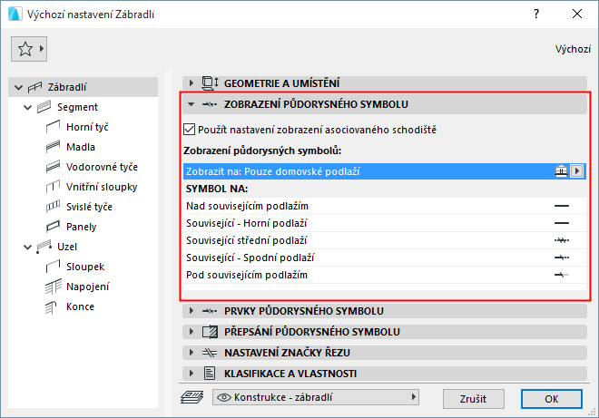Viewport: 599px width, 418px height.
Task: Expand Klasifikace a vlastnosti panel
Action: (191, 373)
